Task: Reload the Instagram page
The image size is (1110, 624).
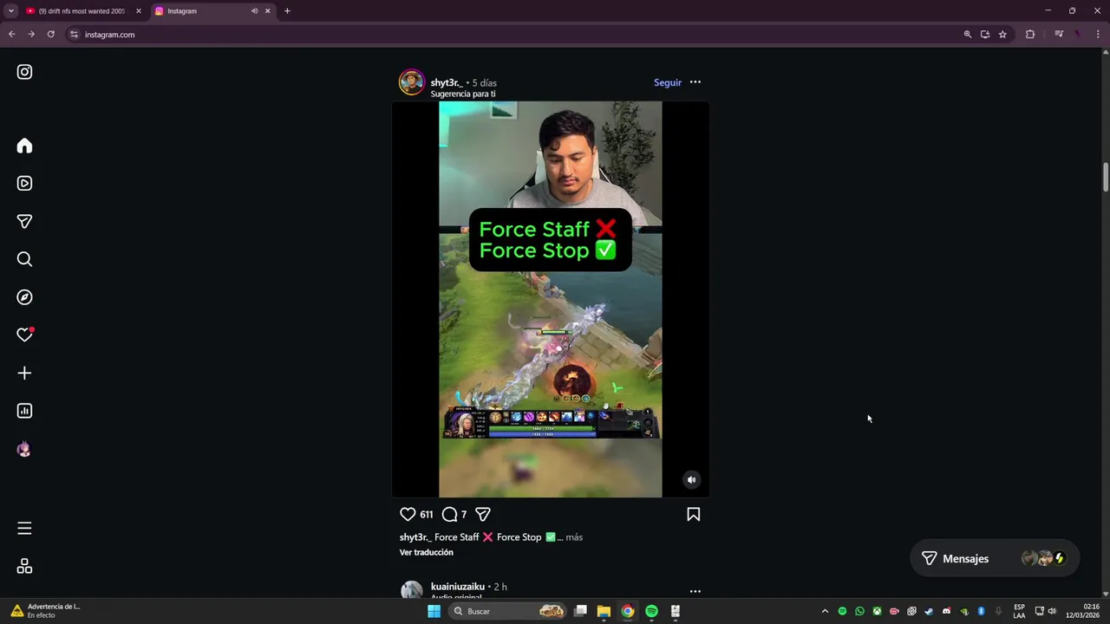Action: (x=50, y=35)
